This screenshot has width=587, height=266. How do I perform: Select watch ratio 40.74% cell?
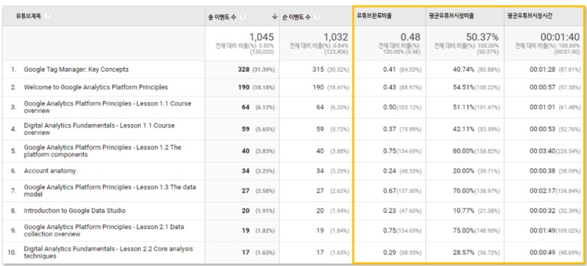click(463, 70)
